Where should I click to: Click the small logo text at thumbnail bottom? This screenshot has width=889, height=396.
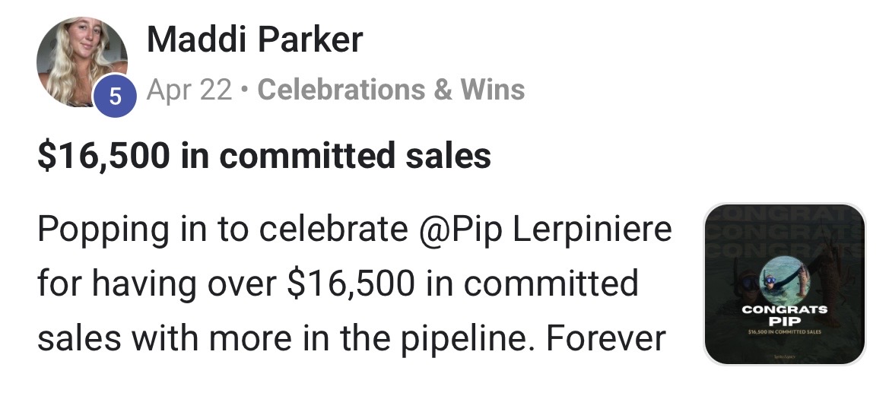point(785,356)
